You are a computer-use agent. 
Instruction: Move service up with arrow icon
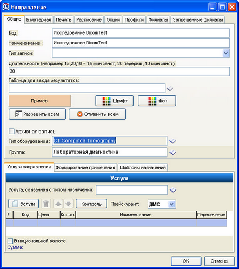[x=58, y=204]
